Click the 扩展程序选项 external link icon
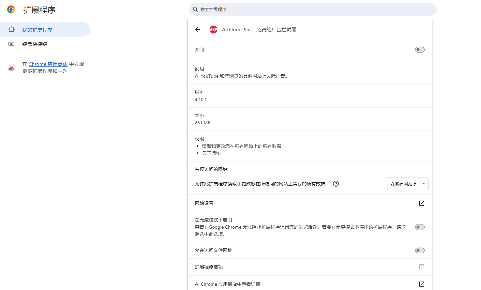The height and width of the screenshot is (290, 481). (422, 267)
